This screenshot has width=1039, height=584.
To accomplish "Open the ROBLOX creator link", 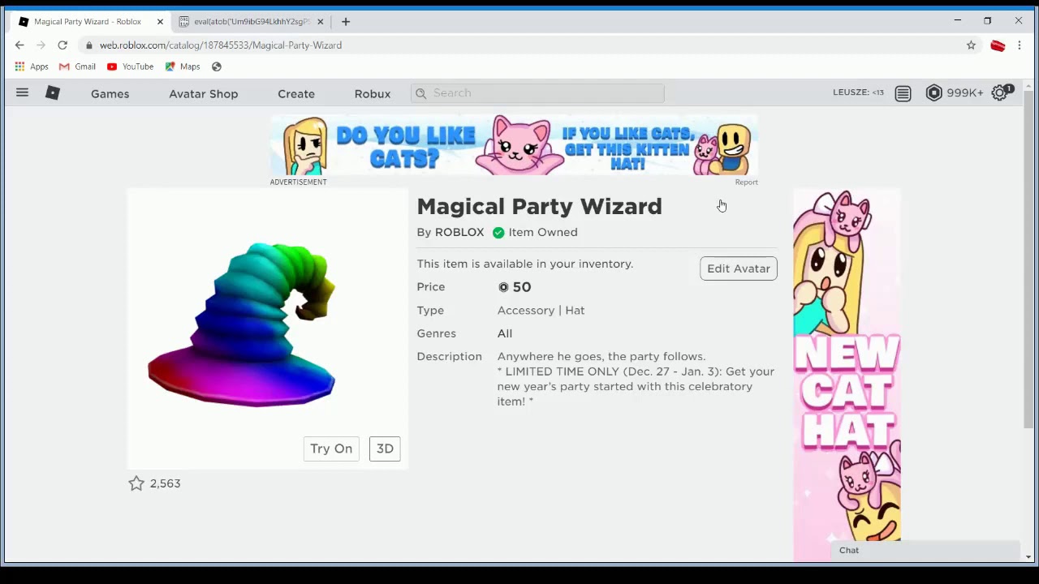I will (x=459, y=232).
